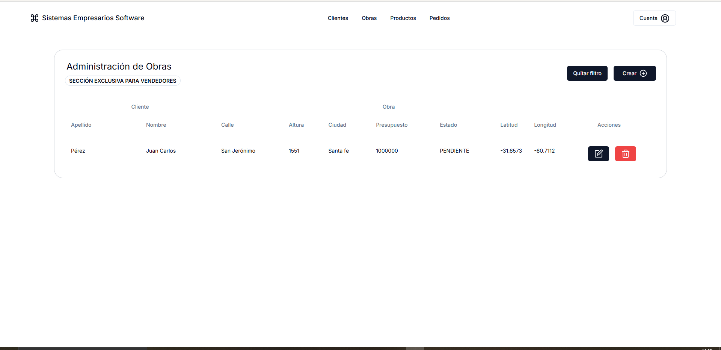
Task: Go to the Obras menu item
Action: (x=369, y=18)
